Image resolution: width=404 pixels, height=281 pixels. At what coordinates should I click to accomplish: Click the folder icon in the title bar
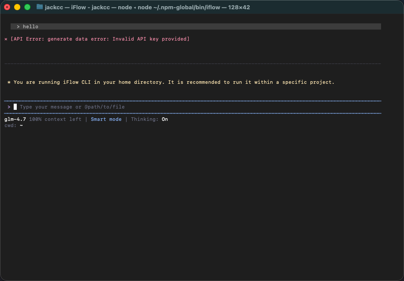point(40,7)
